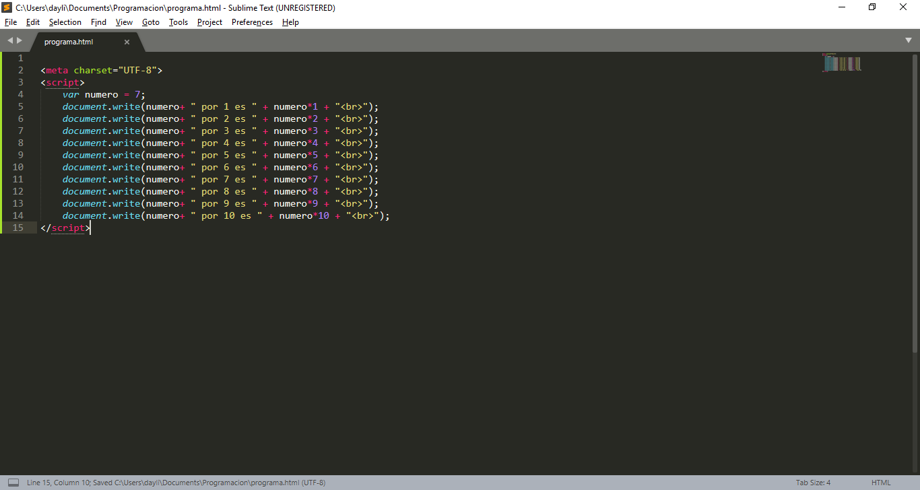This screenshot has height=490, width=920.
Task: Close the programa.html tab
Action: pos(127,42)
